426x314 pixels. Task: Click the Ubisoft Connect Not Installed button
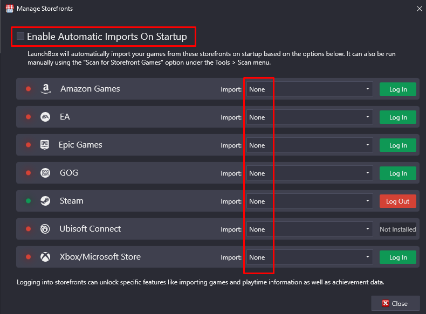coord(398,229)
